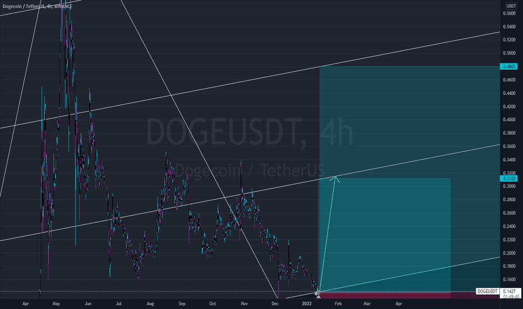
Task: Click the 0.3400 price axis label
Action: 509,160
